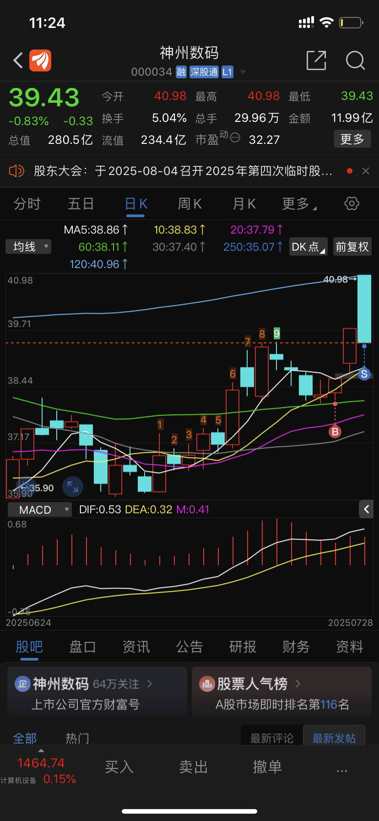Expand the 更多 chart period menu
379x821 pixels.
click(299, 203)
